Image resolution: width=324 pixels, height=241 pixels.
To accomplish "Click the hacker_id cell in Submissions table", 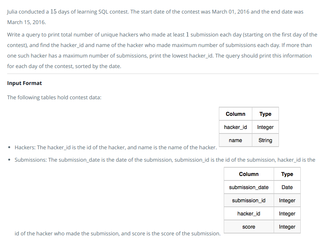I will (249, 214).
